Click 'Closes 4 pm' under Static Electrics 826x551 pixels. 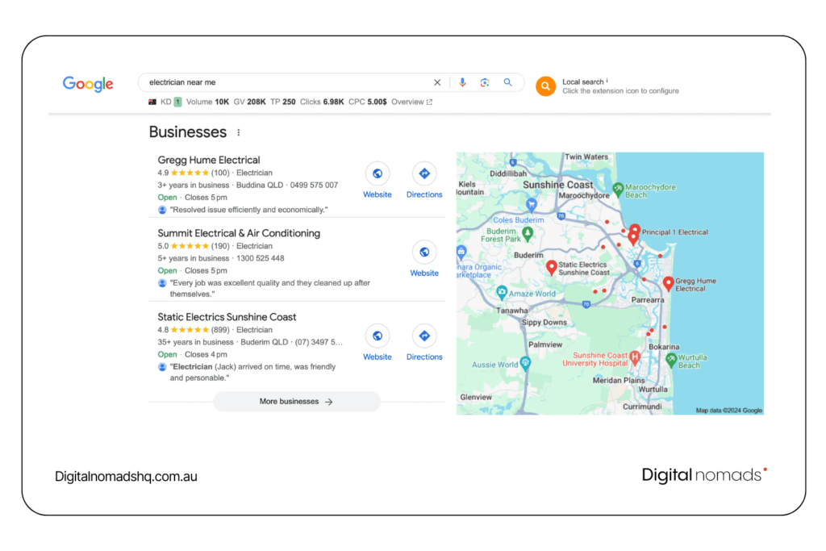pyautogui.click(x=206, y=354)
